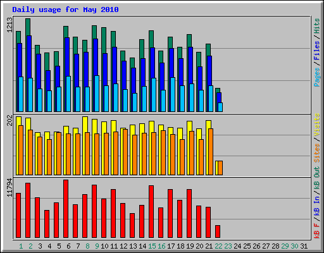
Task: Click day 29 on the x-axis
Action: pos(285,246)
